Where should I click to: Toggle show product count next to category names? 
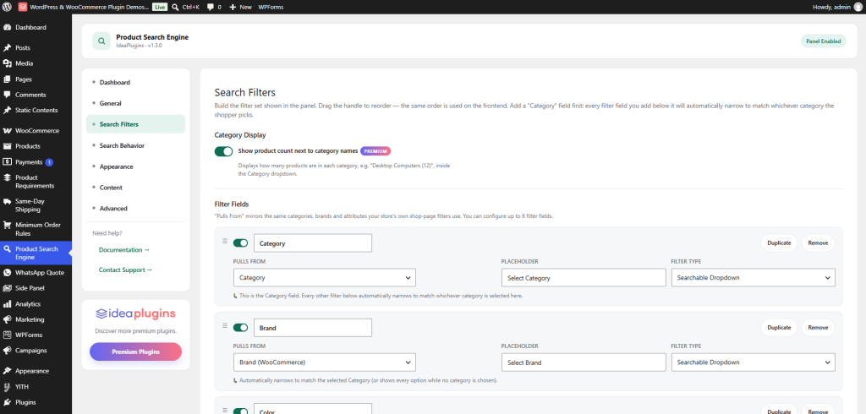coord(223,151)
